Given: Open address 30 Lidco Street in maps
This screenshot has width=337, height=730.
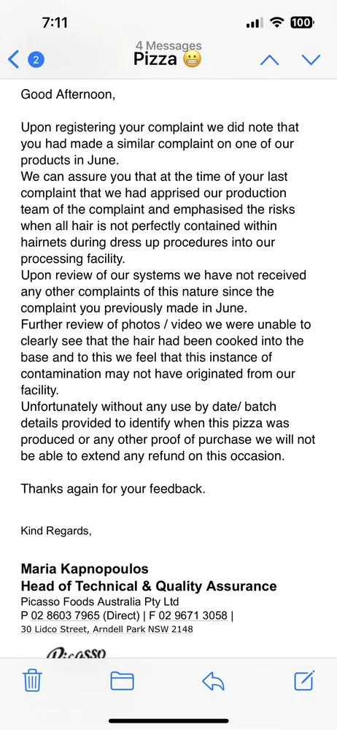Looking at the screenshot, I should 106,629.
